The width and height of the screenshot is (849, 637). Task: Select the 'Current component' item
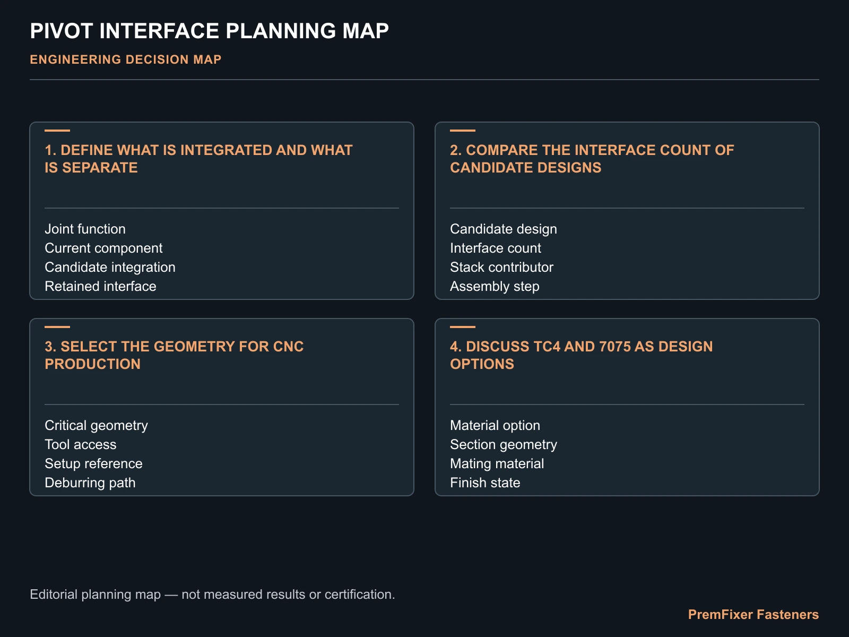pos(103,248)
